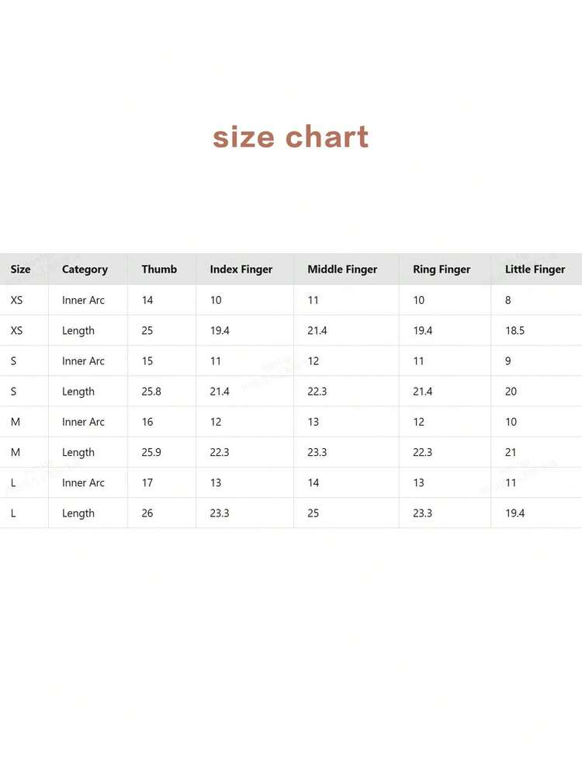582x776 pixels.
Task: Click the XS Inner Arc thumb value 14
Action: pyautogui.click(x=147, y=300)
